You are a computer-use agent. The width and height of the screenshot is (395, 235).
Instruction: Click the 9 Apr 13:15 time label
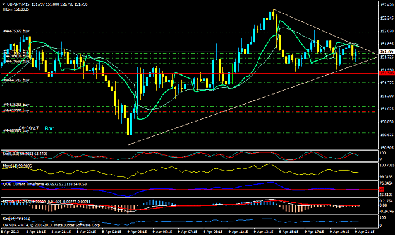(x=264, y=231)
